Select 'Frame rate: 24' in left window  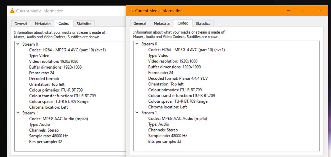click(x=42, y=73)
